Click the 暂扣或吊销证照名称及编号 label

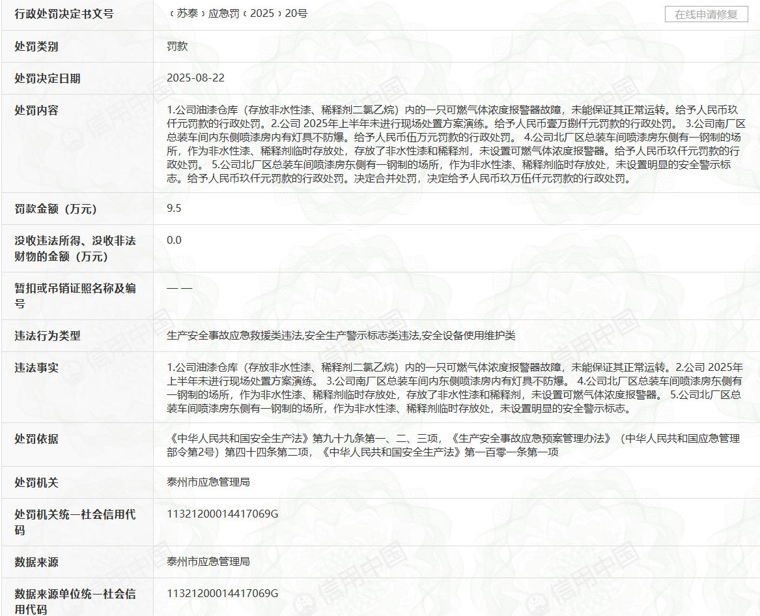[75, 296]
